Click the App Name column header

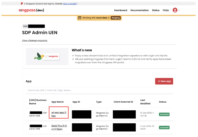(x=58, y=102)
